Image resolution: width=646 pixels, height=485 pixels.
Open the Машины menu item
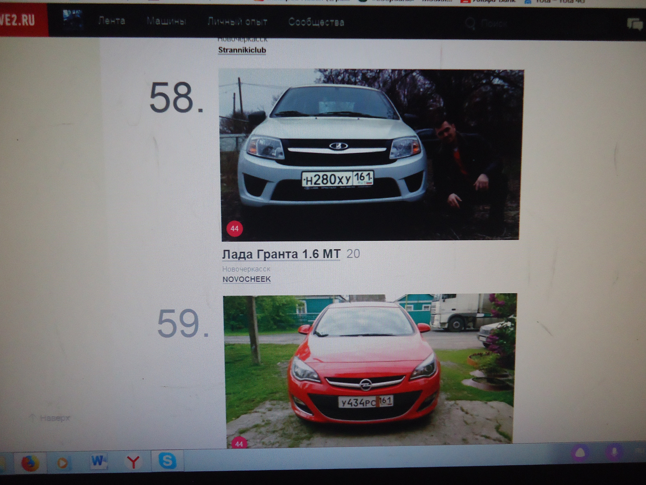pos(166,21)
